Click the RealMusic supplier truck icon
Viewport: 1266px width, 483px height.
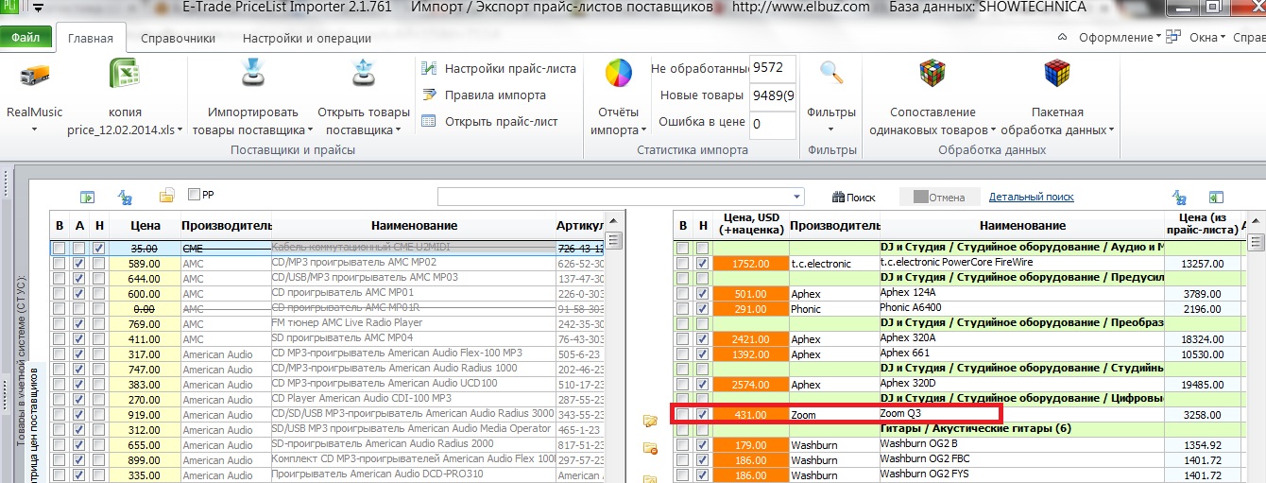click(x=34, y=76)
